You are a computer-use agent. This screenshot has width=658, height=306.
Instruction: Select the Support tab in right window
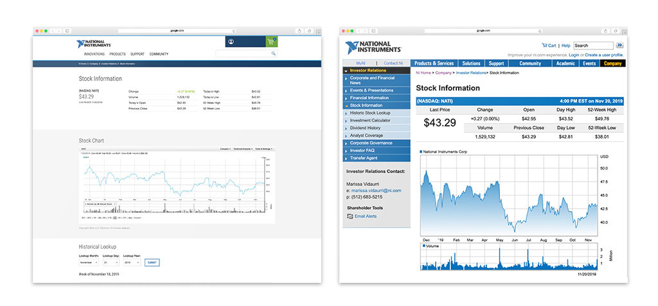tap(497, 64)
